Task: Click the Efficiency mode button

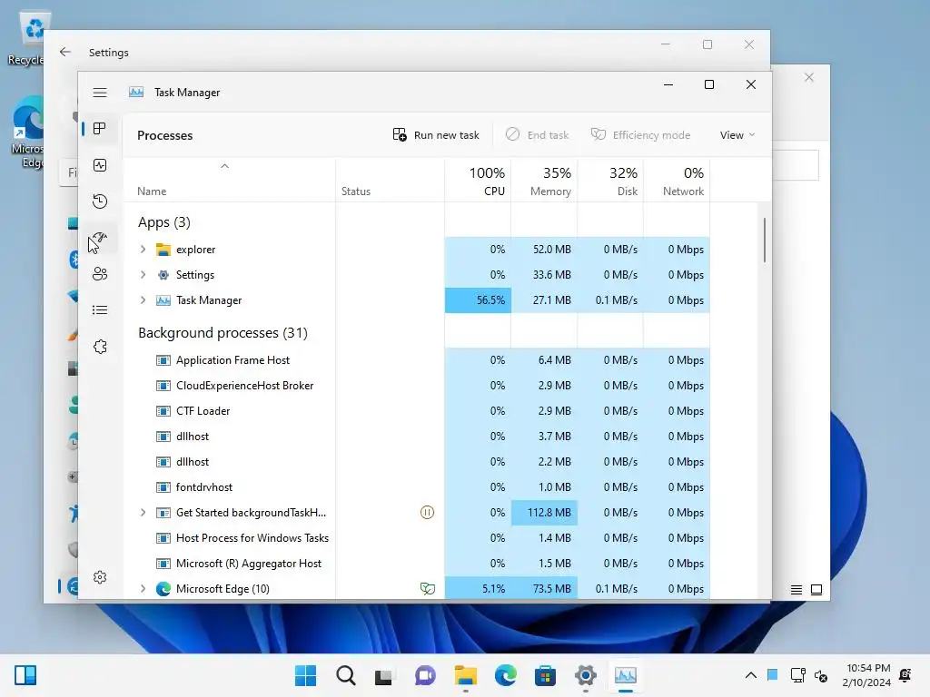Action: 640,135
